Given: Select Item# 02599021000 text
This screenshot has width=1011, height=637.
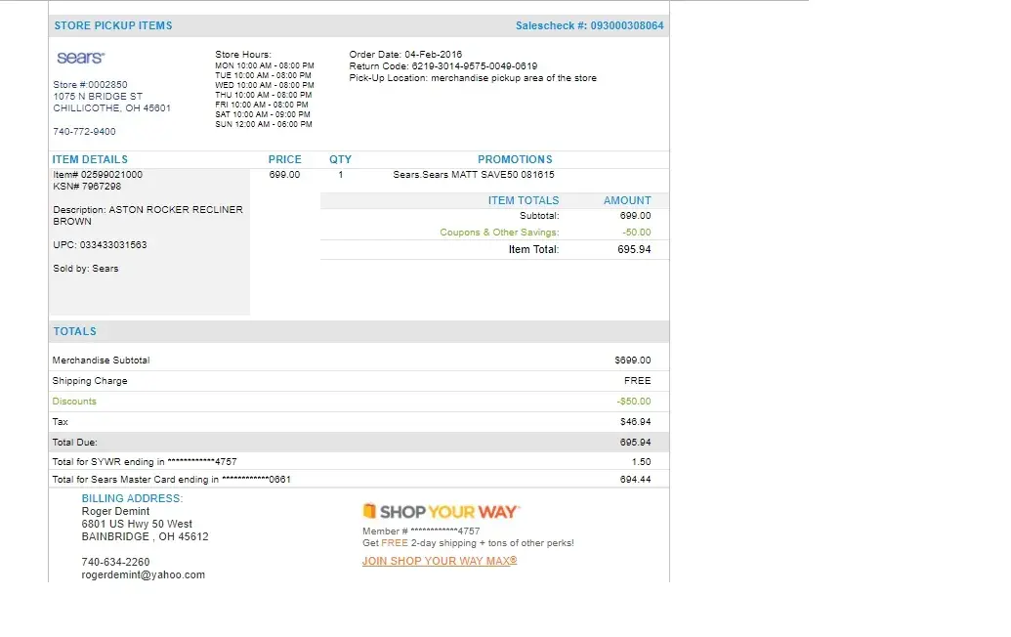Looking at the screenshot, I should (x=98, y=175).
